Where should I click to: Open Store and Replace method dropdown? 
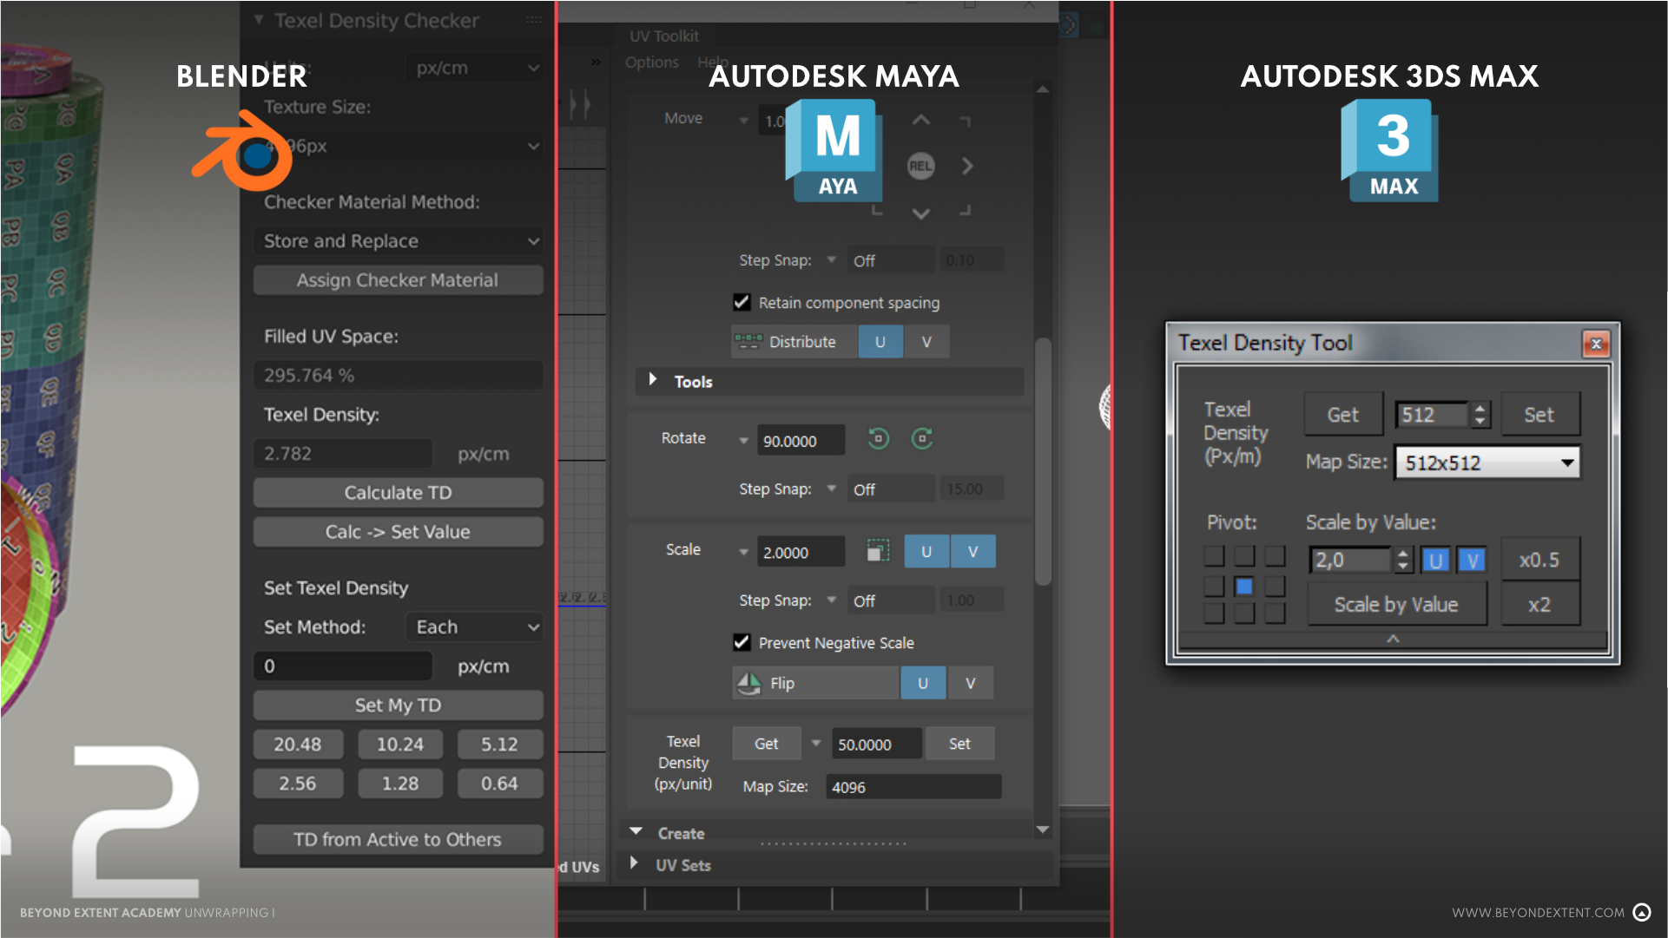point(399,241)
